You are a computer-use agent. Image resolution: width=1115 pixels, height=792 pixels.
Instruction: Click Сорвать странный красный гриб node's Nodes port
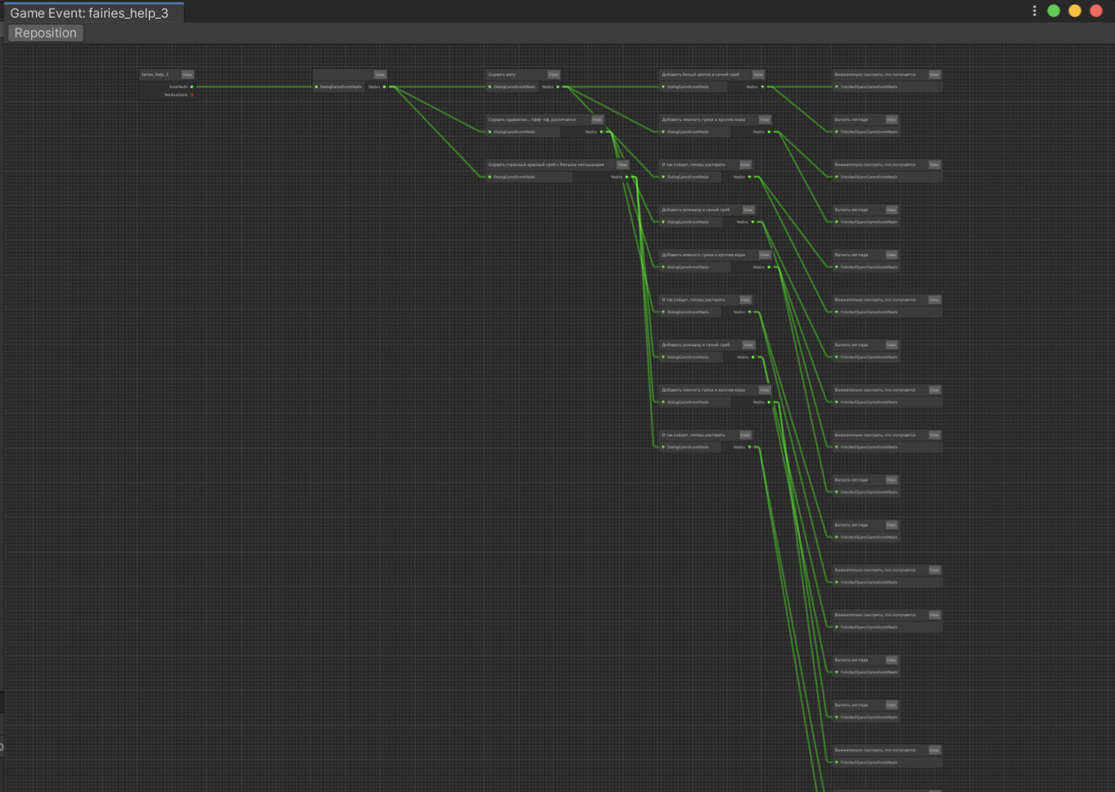(627, 177)
